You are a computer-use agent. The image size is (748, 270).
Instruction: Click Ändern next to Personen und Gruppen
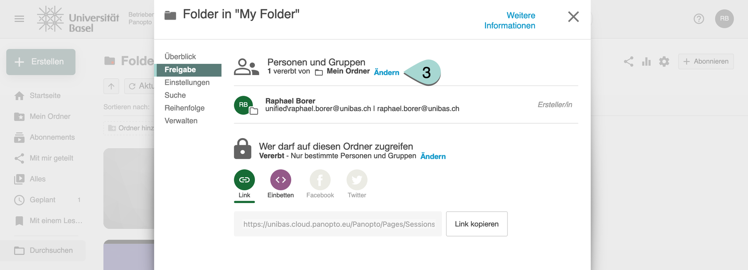pos(386,72)
